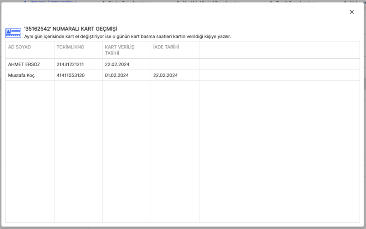Click the blank last column header
This screenshot has height=229, width=366.
click(x=279, y=50)
